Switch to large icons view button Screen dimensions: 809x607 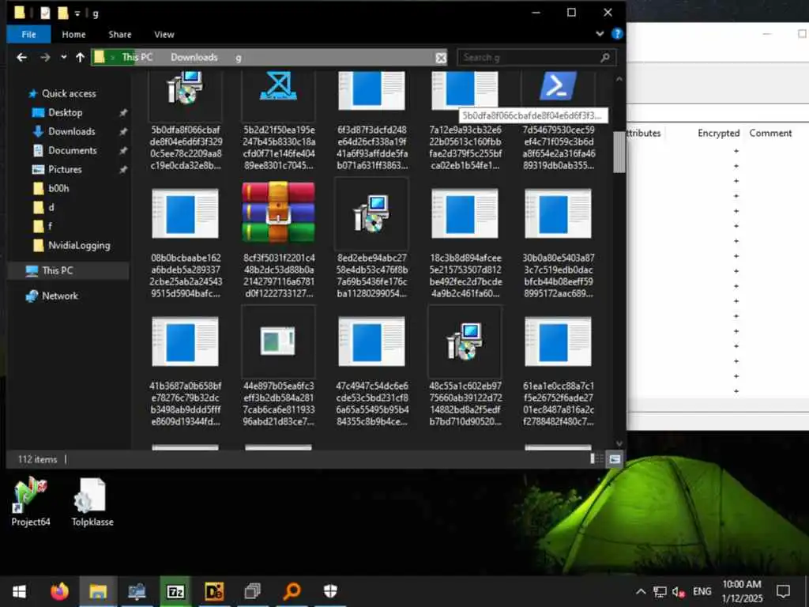(615, 459)
